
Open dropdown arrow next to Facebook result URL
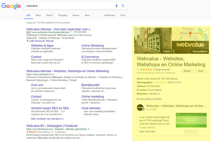point(88,129)
